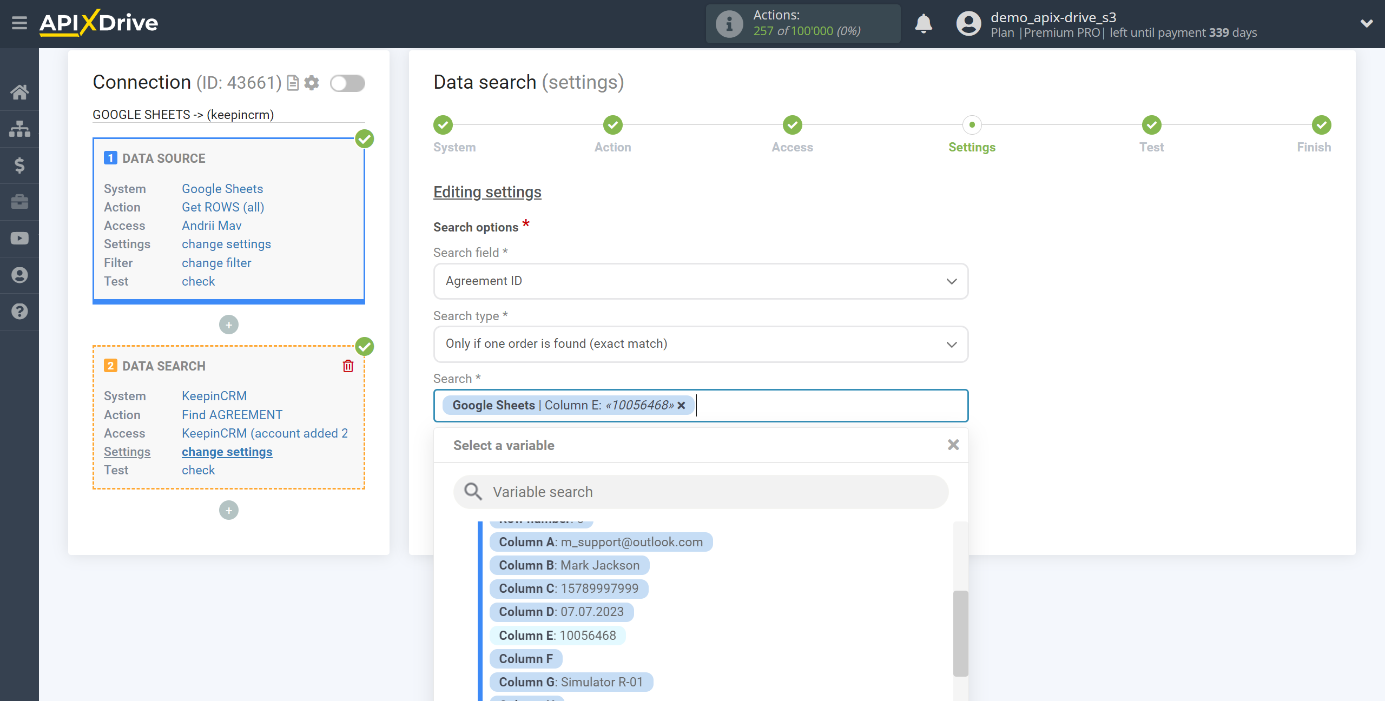Click the Find AGREEMENT action link
1385x701 pixels.
click(232, 415)
